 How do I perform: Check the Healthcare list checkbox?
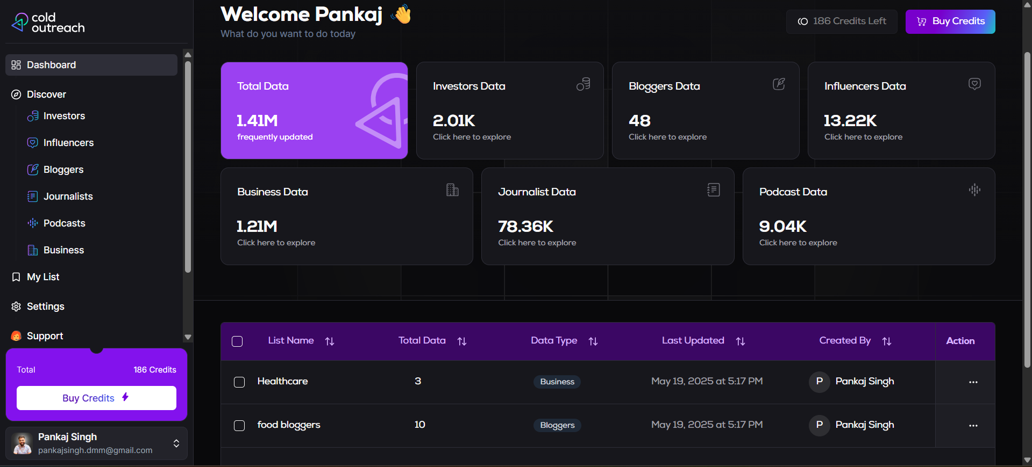tap(239, 382)
